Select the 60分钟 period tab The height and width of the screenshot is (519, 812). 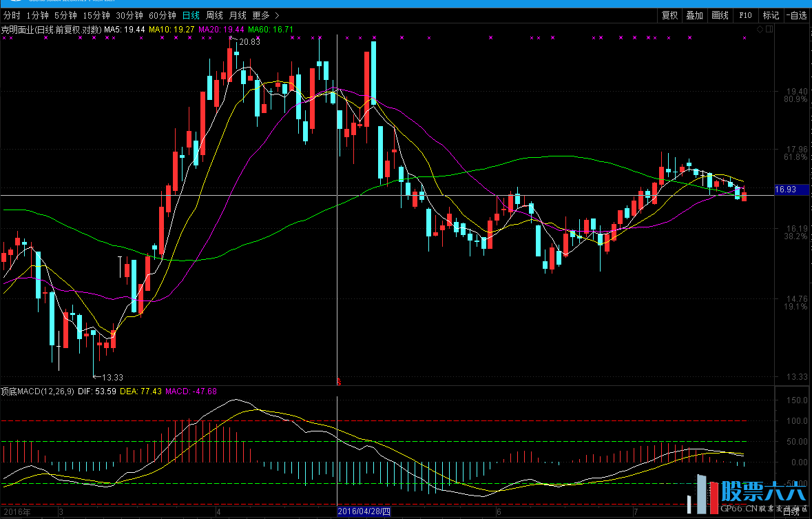pos(162,15)
